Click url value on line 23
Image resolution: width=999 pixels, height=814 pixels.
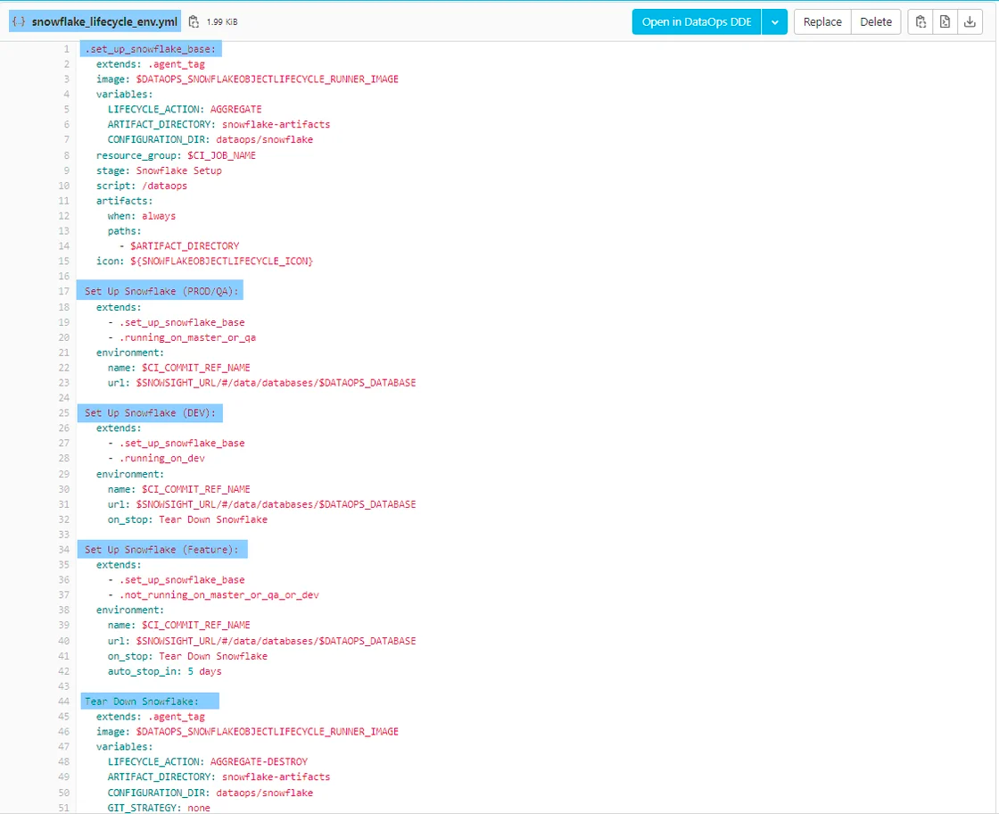[276, 383]
